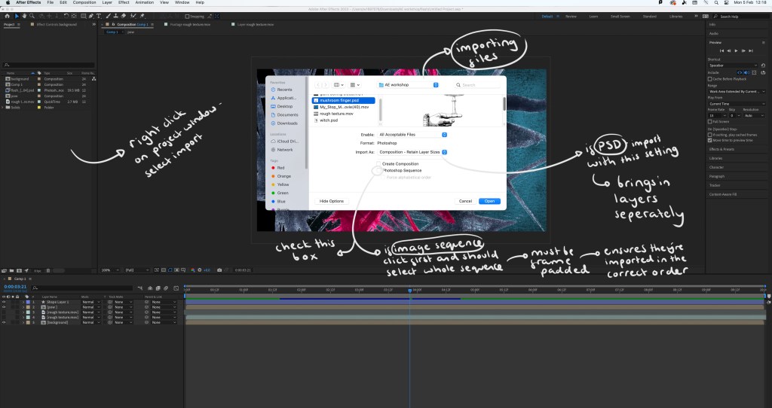Viewport: 772px width, 408px height.
Task: Click the Hide Options button
Action: click(x=331, y=201)
